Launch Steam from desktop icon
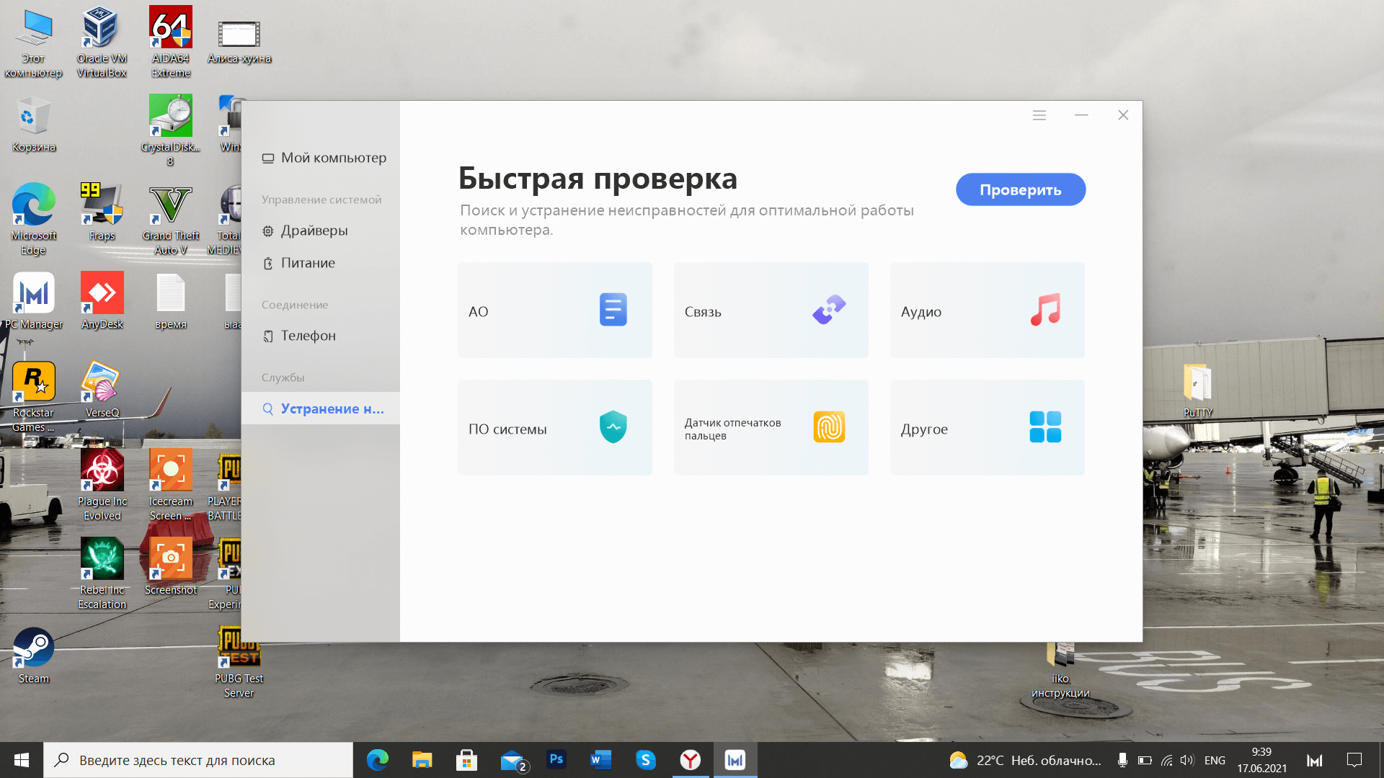Screen dimensions: 1384x778 pos(33,650)
